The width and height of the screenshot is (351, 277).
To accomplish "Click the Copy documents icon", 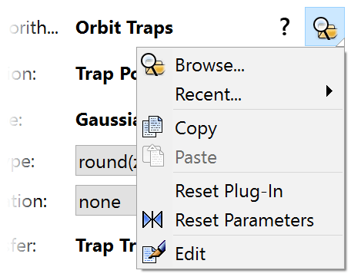I will [x=152, y=127].
